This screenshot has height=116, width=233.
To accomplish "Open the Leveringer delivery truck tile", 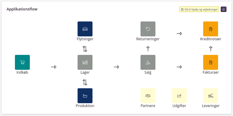I will (211, 96).
